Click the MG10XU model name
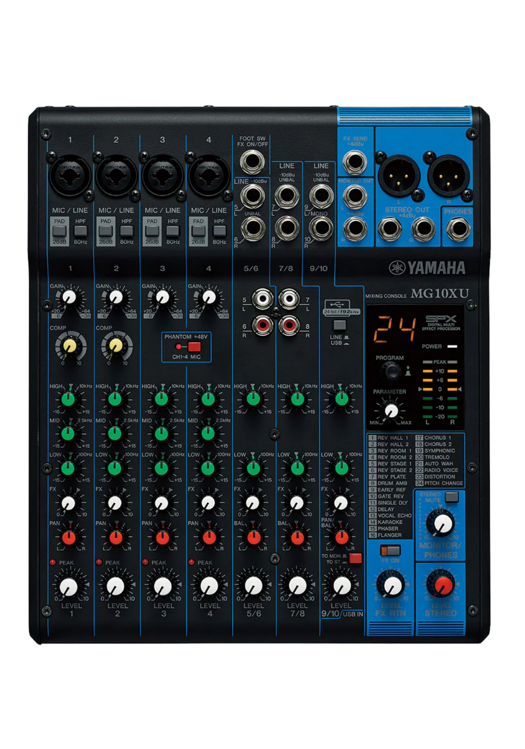This screenshot has width=525, height=749. point(440,293)
